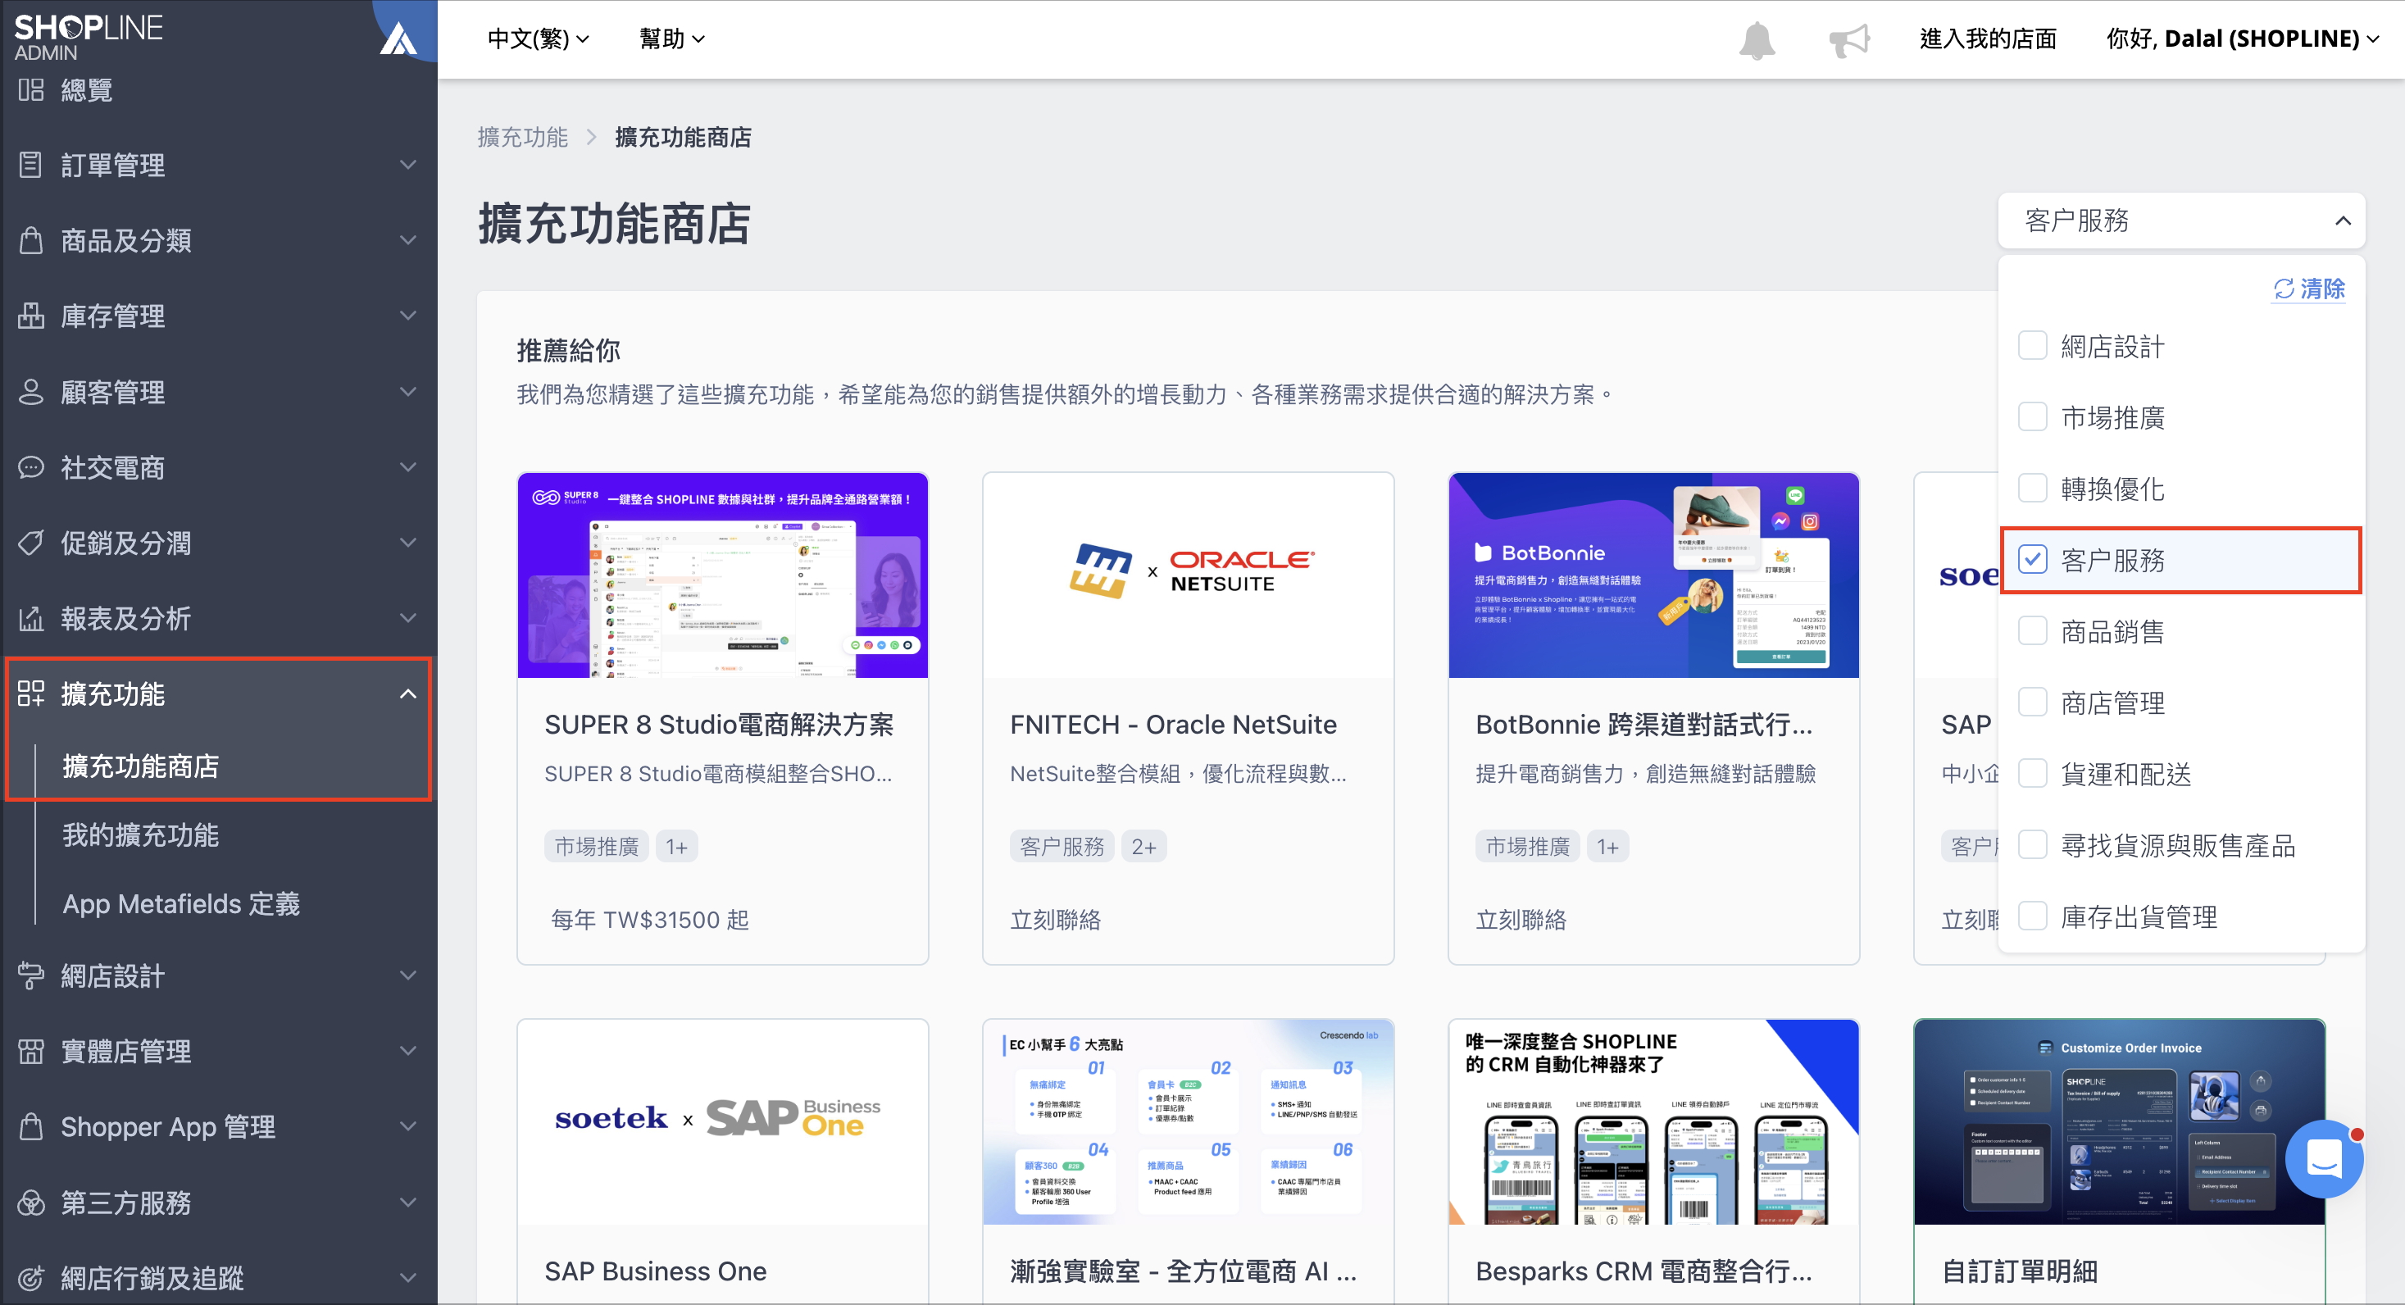Open the SUPER 8 Studio banner thumbnail
The image size is (2405, 1305).
point(723,575)
